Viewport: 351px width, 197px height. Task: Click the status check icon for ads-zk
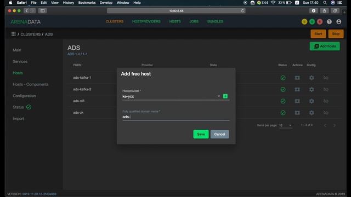pyautogui.click(x=283, y=113)
